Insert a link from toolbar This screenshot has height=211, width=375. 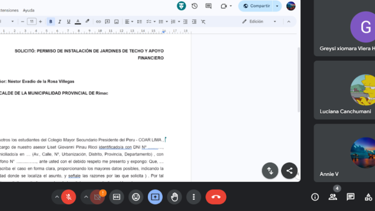(98, 21)
